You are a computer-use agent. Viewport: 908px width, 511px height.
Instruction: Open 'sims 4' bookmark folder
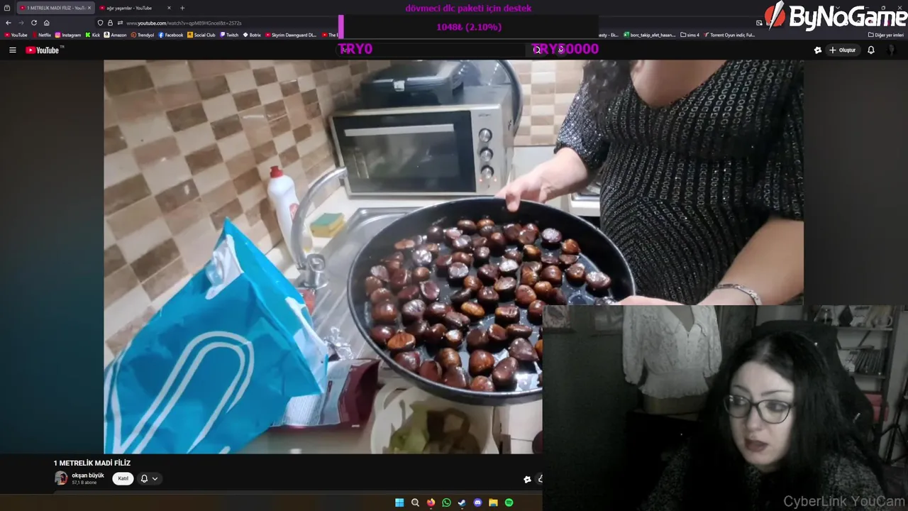coord(690,35)
